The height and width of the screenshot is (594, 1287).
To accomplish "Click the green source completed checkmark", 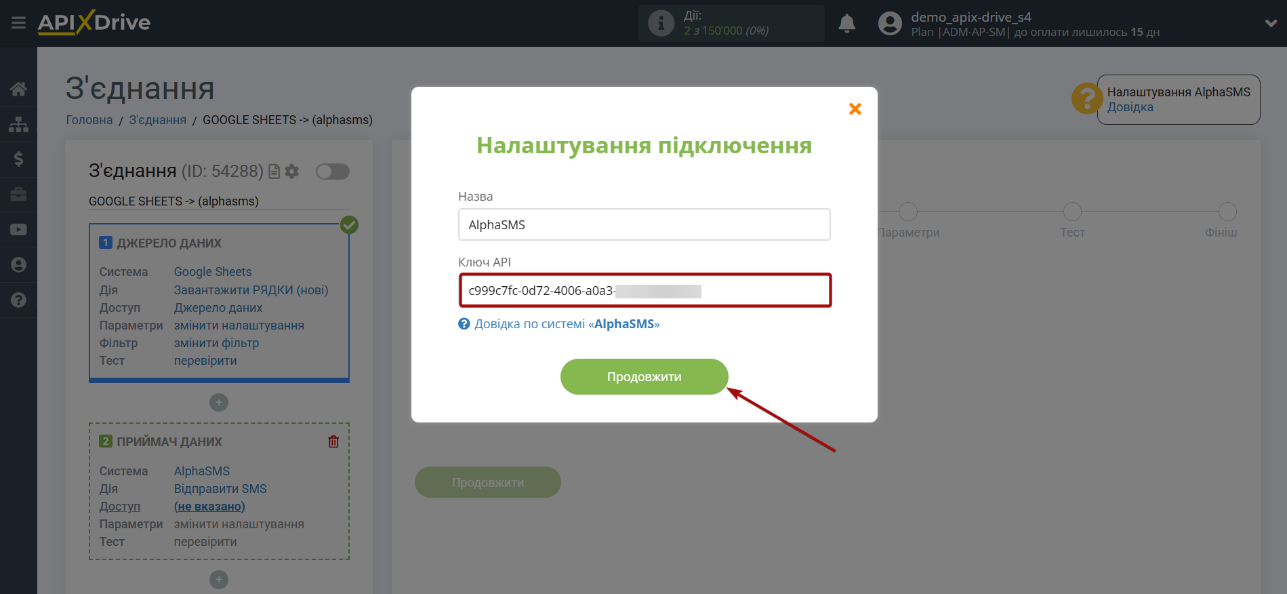I will 349,224.
